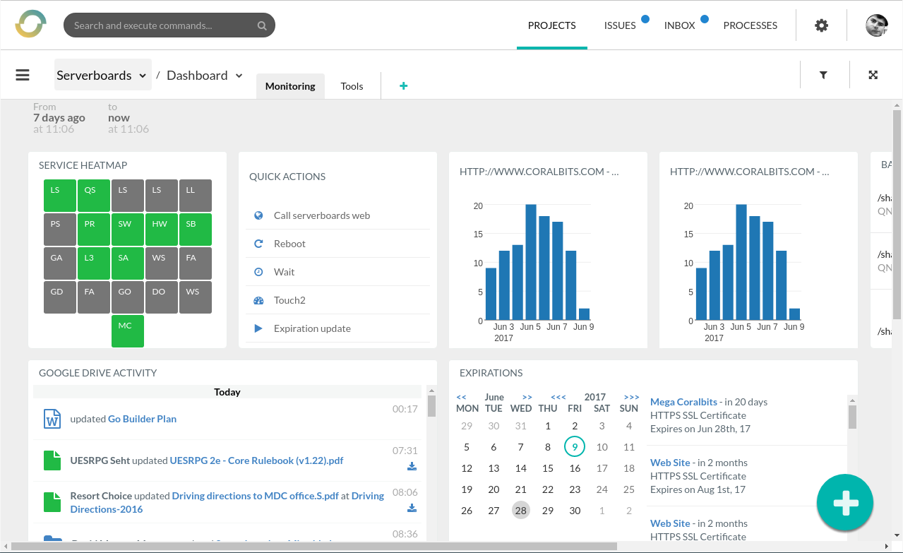Click the PS service heatmap tile
This screenshot has height=553, width=903.
(x=60, y=230)
